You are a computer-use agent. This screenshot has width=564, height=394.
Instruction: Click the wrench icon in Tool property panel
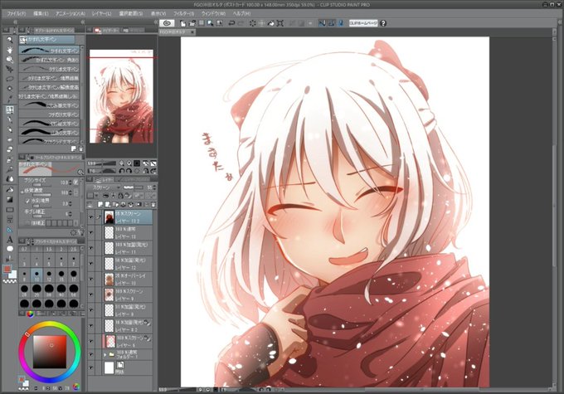(81, 232)
